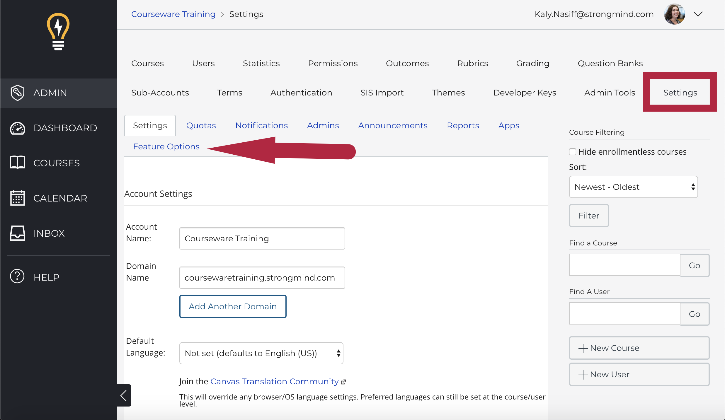This screenshot has width=725, height=420.
Task: Switch to the Admins tab
Action: pyautogui.click(x=323, y=125)
